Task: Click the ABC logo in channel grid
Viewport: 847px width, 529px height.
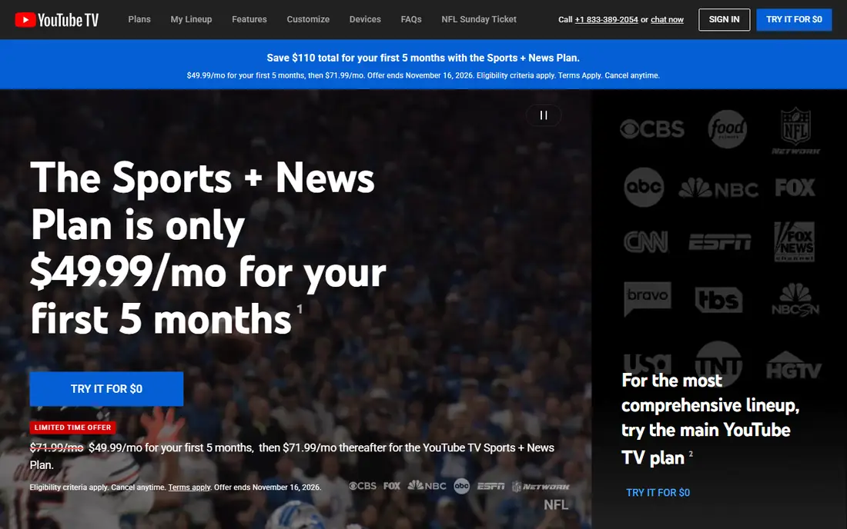Action: coord(644,187)
